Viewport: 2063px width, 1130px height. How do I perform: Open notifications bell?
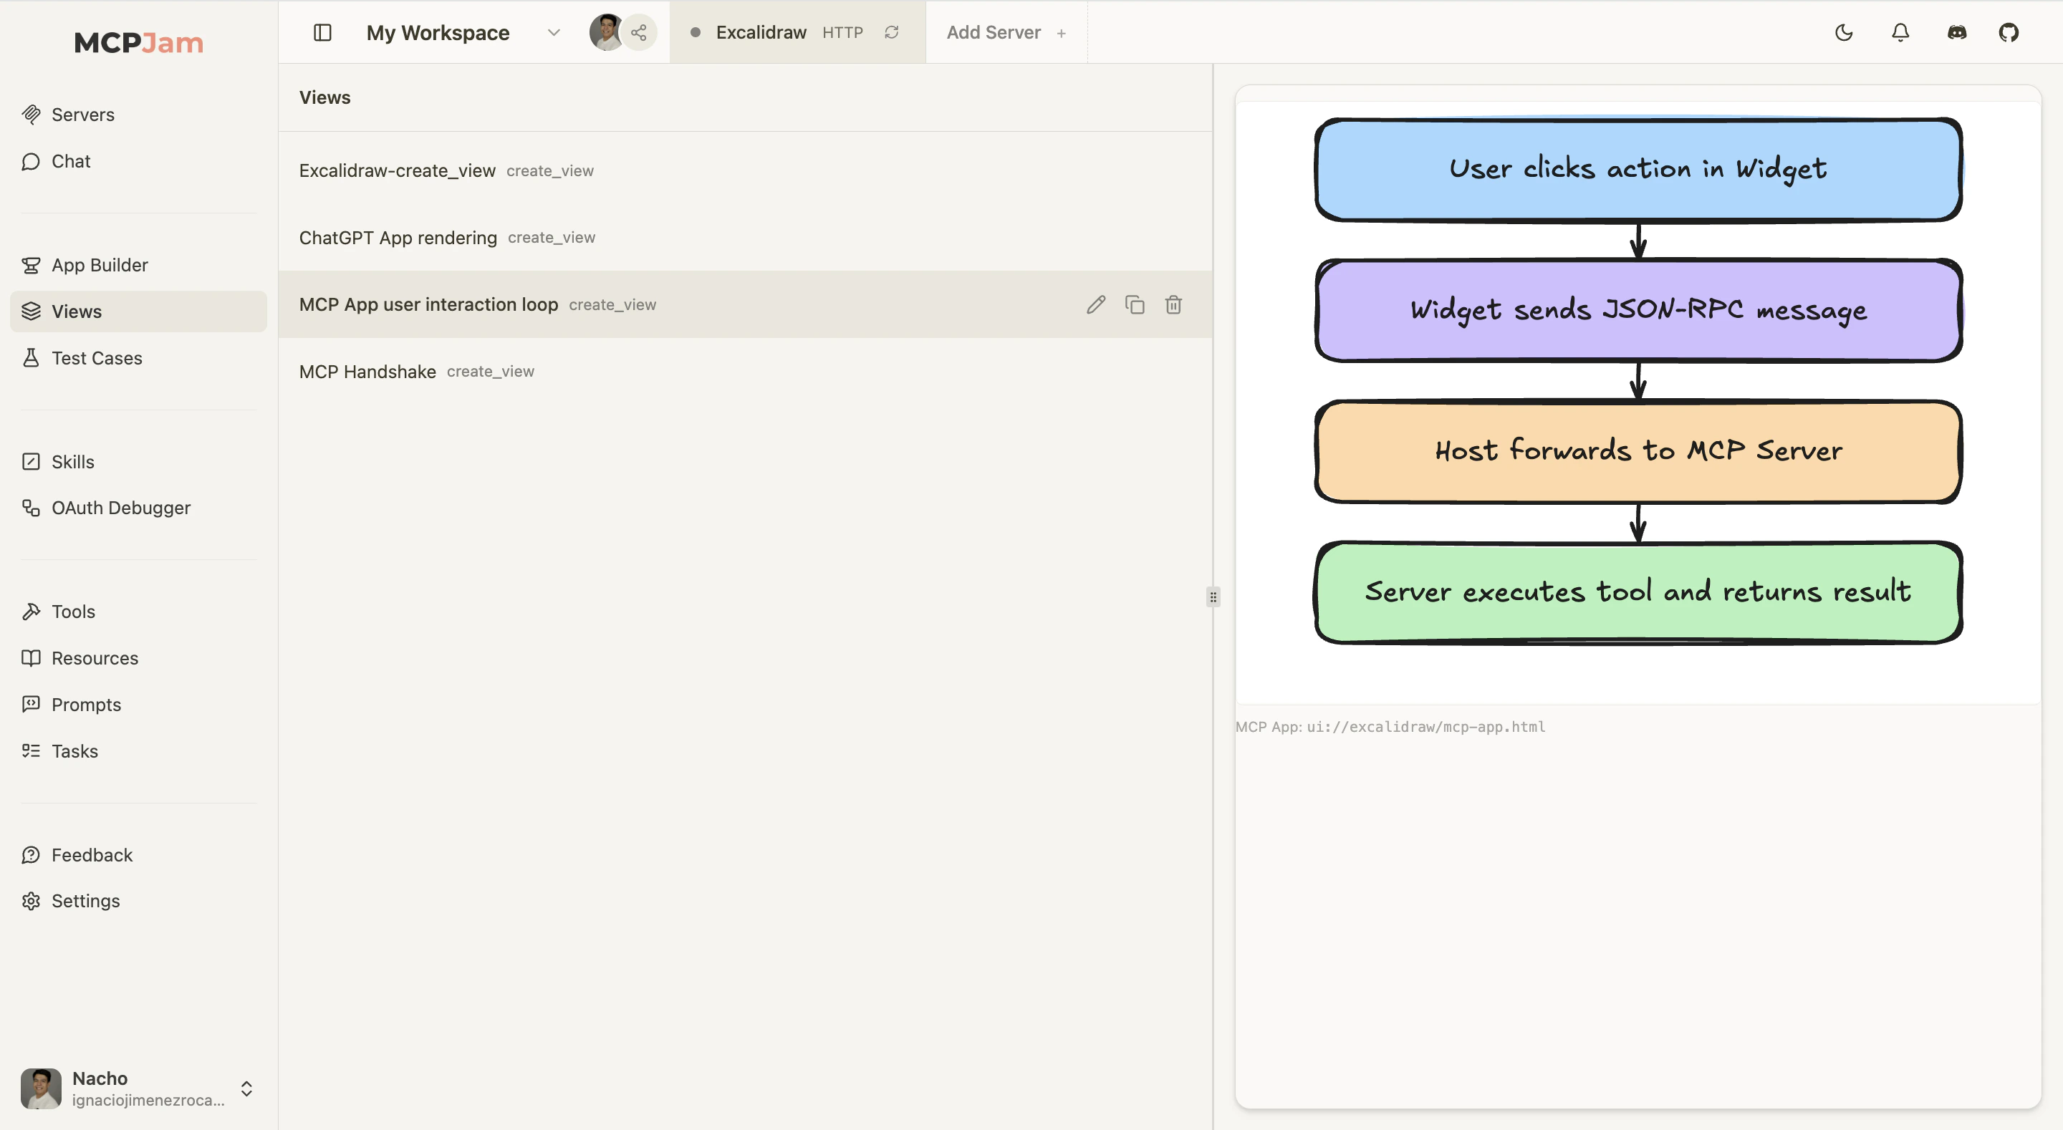coord(1900,33)
